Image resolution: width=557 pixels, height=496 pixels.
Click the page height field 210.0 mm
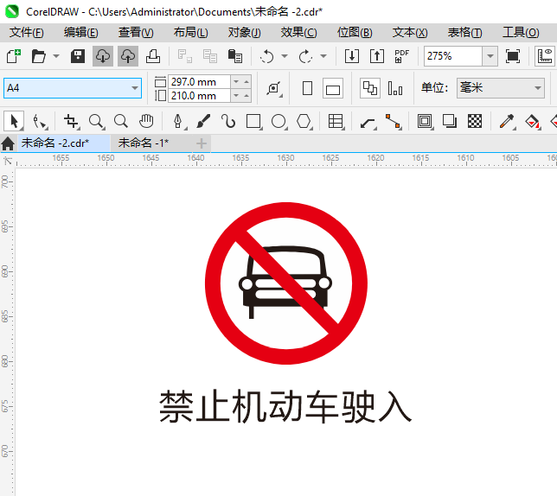point(199,96)
